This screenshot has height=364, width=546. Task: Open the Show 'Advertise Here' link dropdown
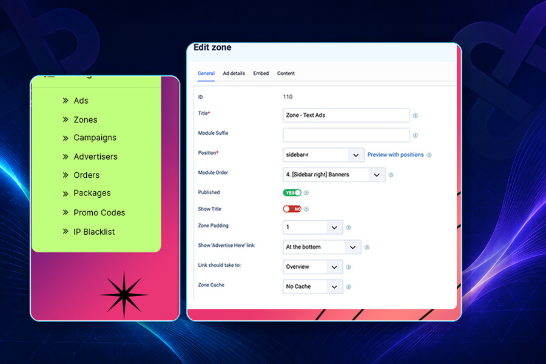(322, 247)
